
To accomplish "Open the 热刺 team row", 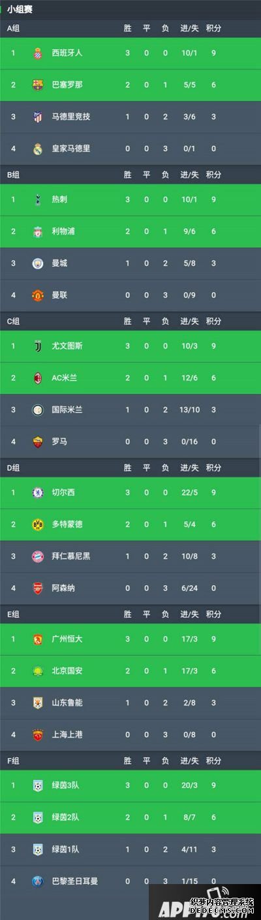I will pyautogui.click(x=130, y=199).
